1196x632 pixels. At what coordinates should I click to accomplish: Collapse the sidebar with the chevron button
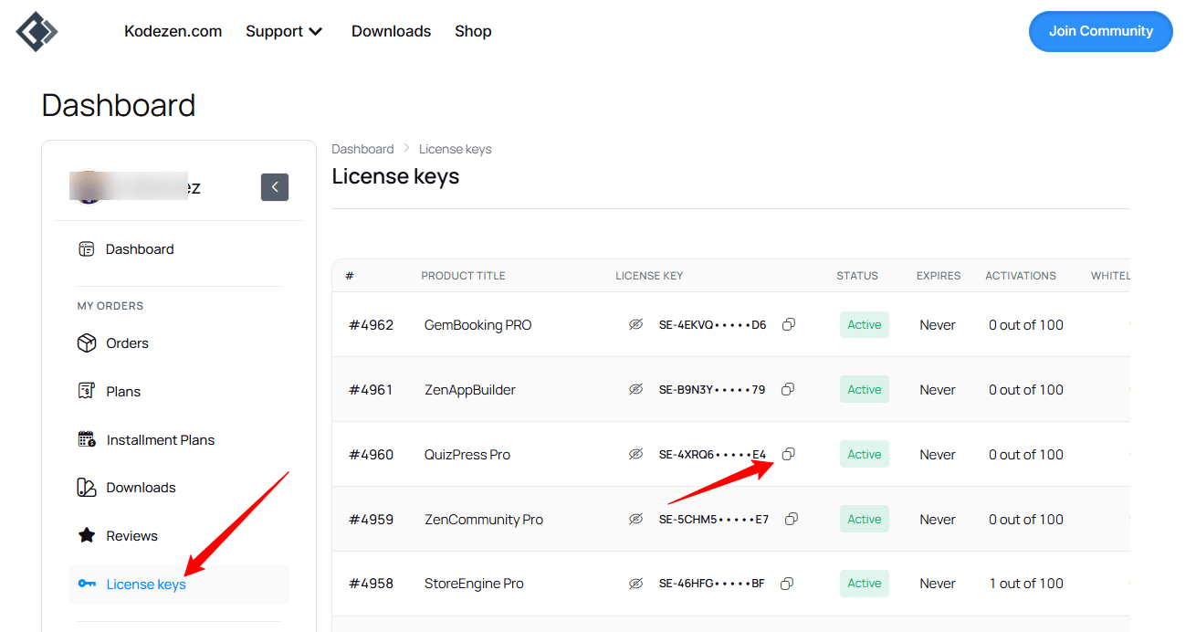click(275, 186)
